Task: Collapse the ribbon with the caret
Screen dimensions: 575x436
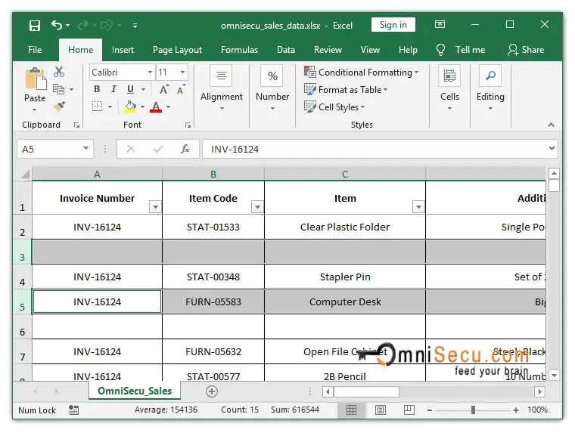Action: click(551, 125)
